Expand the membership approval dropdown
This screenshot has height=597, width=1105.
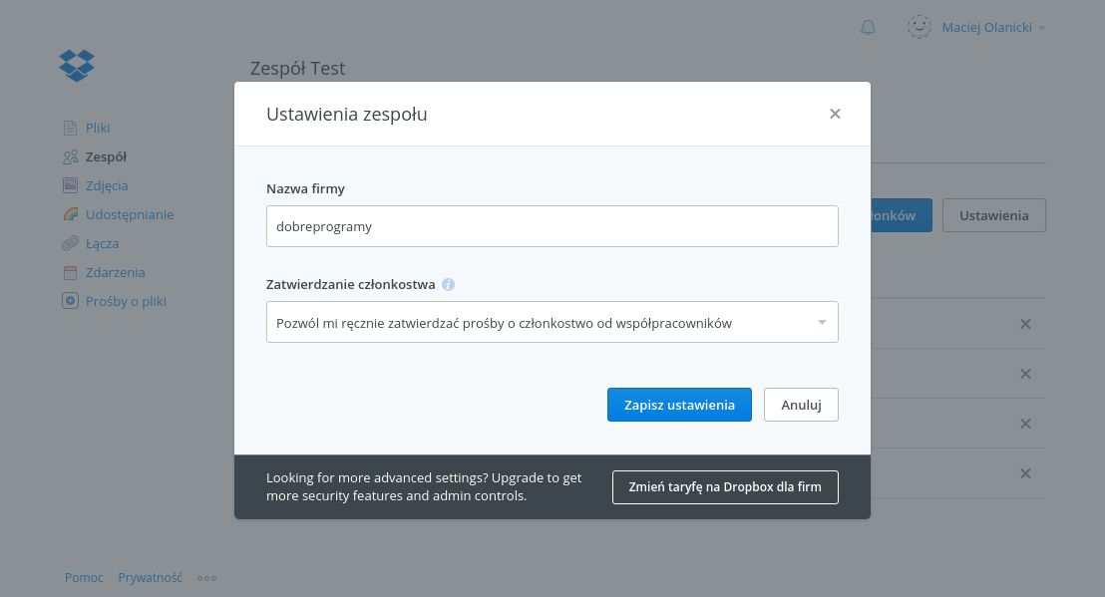pos(552,322)
